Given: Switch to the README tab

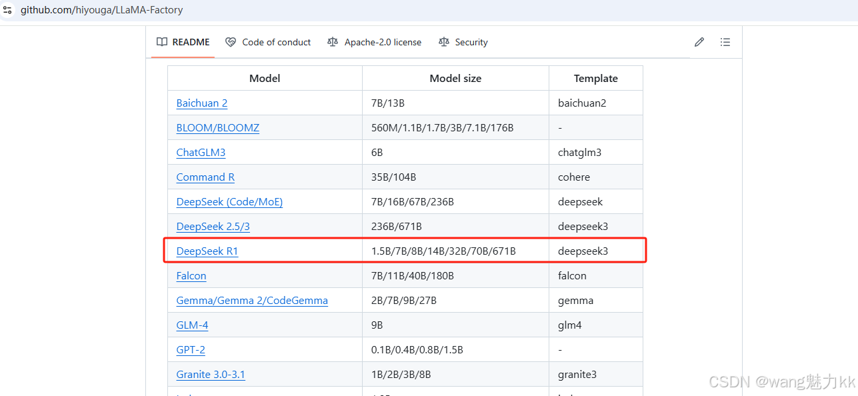Looking at the screenshot, I should click(x=183, y=42).
